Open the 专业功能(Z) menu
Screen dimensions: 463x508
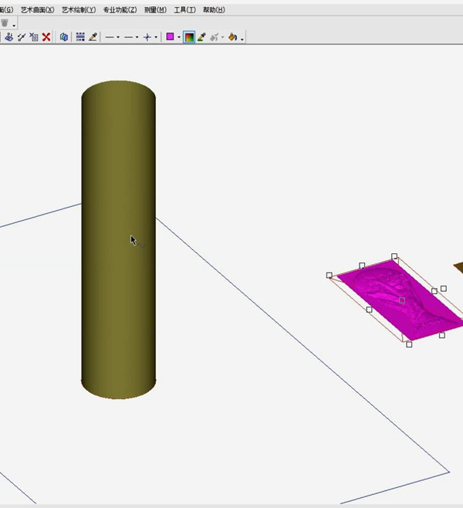120,10
